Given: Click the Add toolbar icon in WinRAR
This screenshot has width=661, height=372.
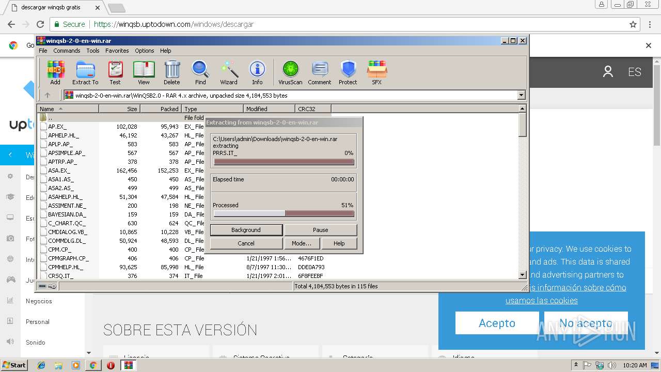Looking at the screenshot, I should click(55, 72).
